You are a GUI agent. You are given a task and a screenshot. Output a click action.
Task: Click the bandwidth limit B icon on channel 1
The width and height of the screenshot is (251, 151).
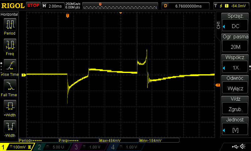coord(29,147)
